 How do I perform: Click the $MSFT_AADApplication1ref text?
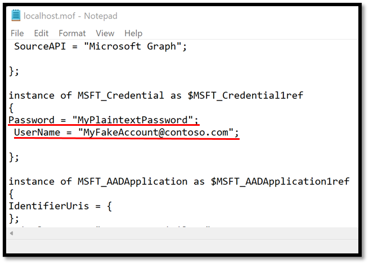coord(280,181)
